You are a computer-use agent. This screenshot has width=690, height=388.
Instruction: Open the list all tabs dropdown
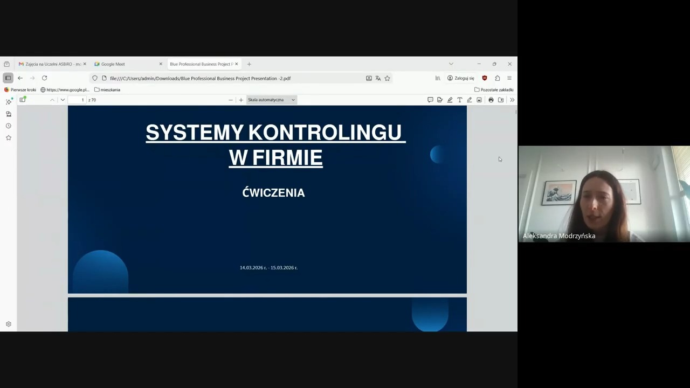[451, 64]
